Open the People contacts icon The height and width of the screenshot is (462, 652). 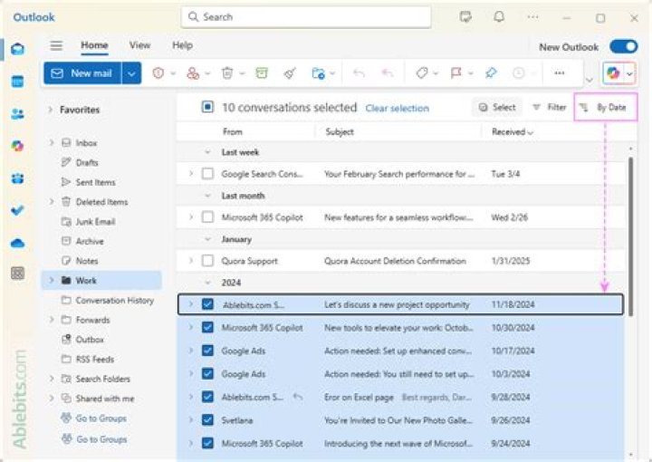tap(17, 113)
